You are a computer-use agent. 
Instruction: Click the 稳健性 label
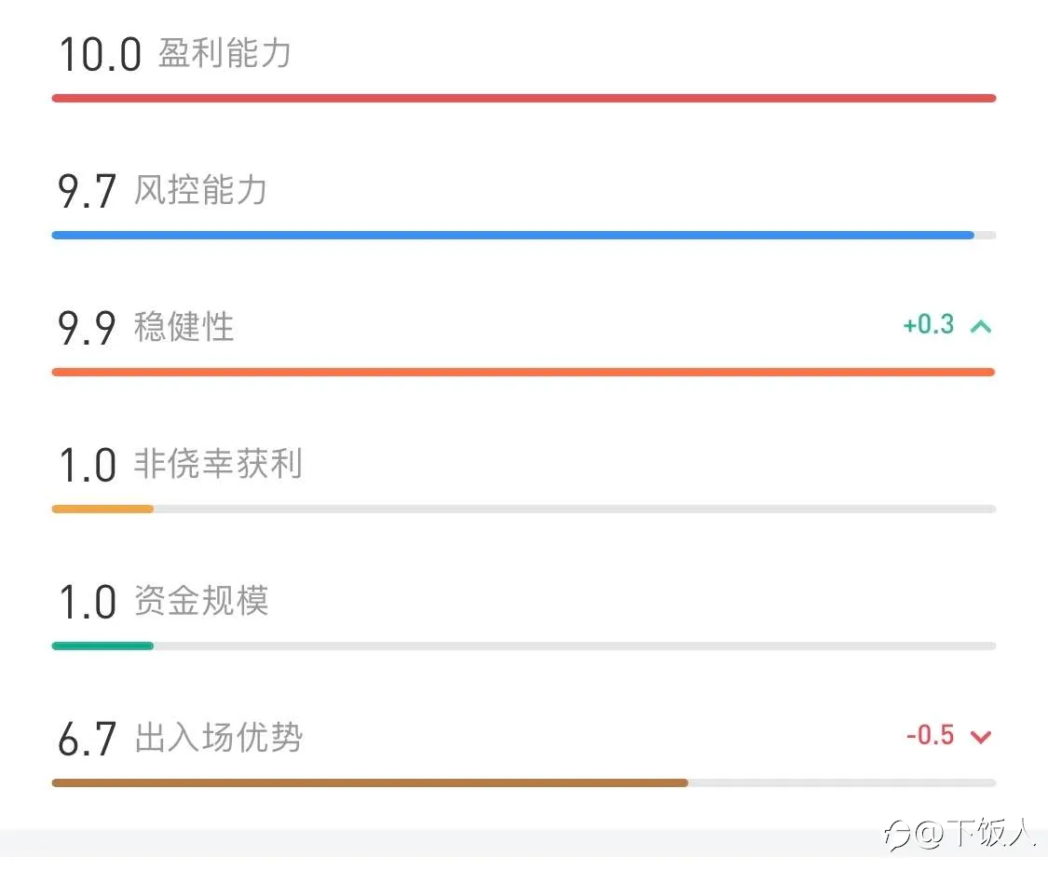coord(184,327)
